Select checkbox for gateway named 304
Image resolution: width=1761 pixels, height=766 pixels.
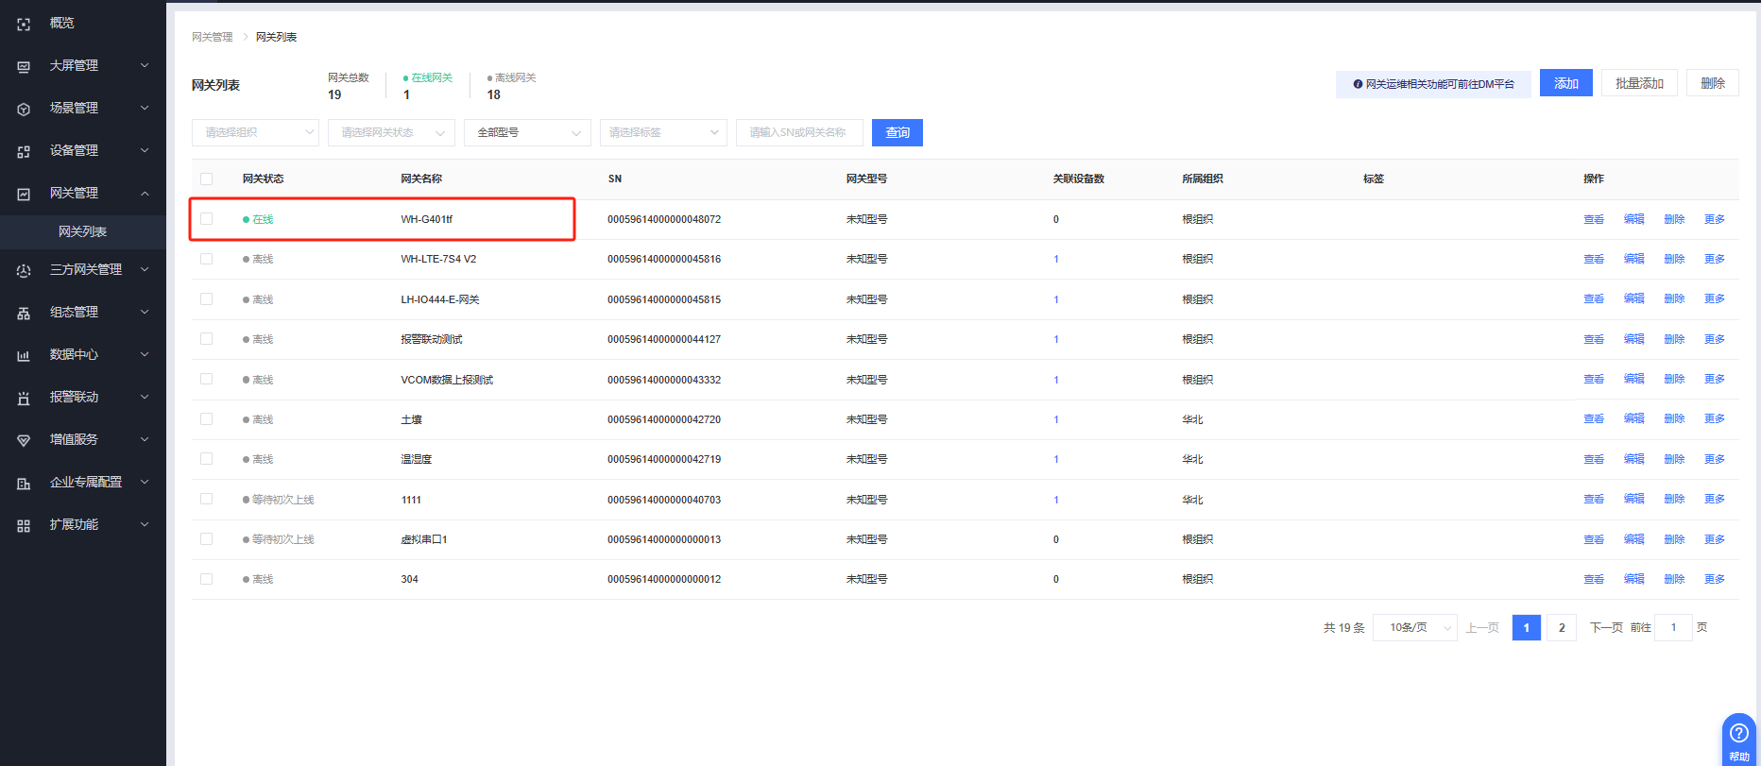click(x=206, y=579)
